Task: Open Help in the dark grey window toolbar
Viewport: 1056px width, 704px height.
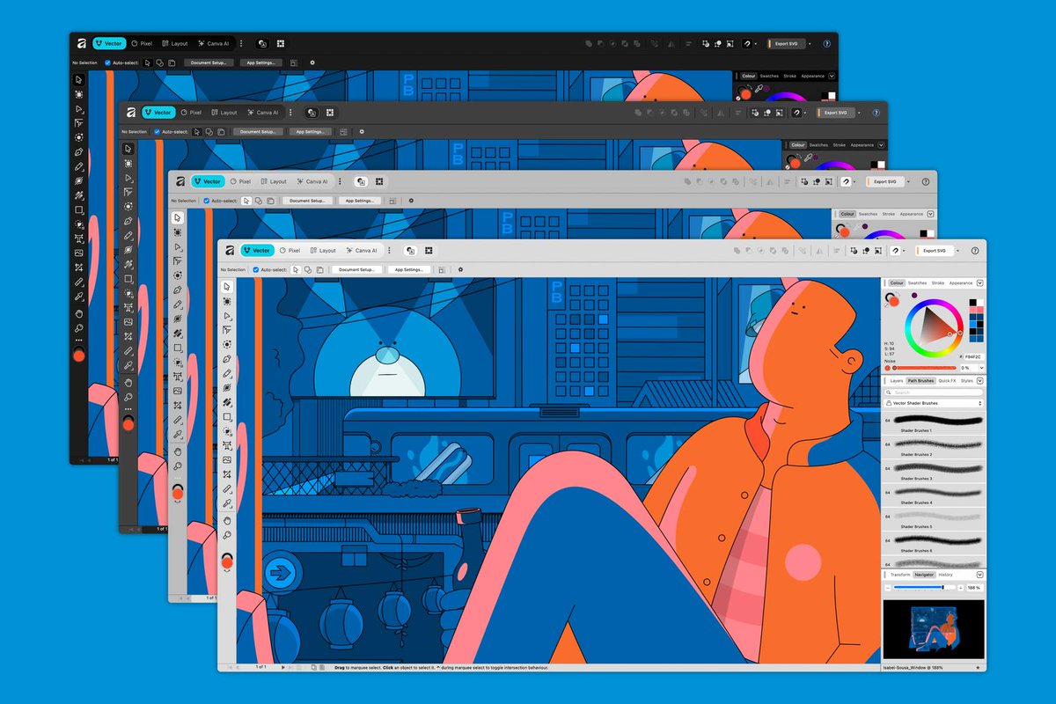Action: (x=876, y=113)
